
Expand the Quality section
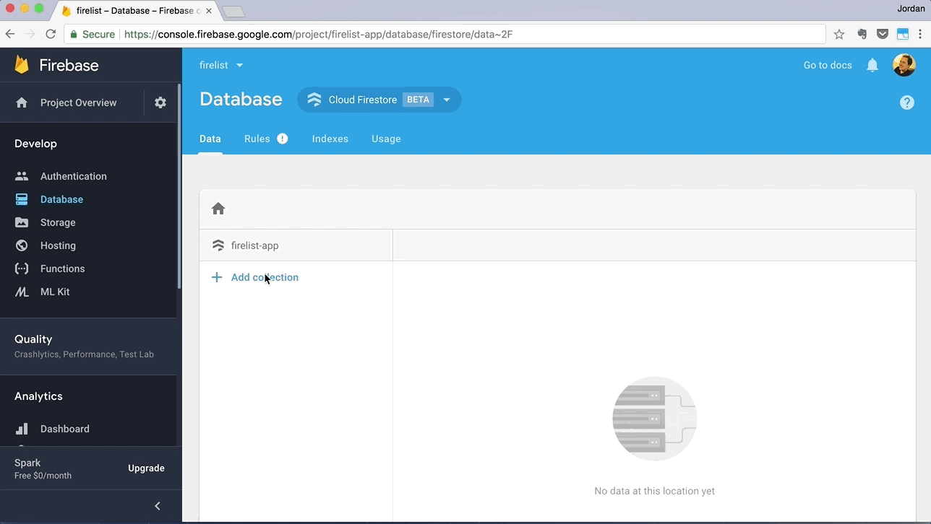click(x=88, y=346)
